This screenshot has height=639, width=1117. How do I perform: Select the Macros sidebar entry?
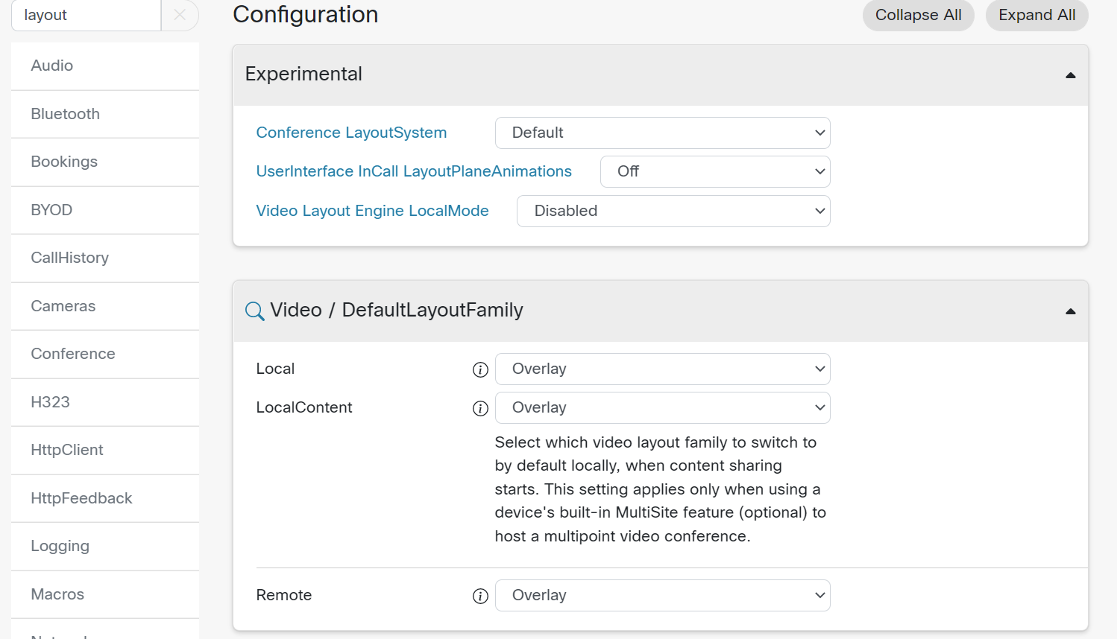click(x=56, y=594)
